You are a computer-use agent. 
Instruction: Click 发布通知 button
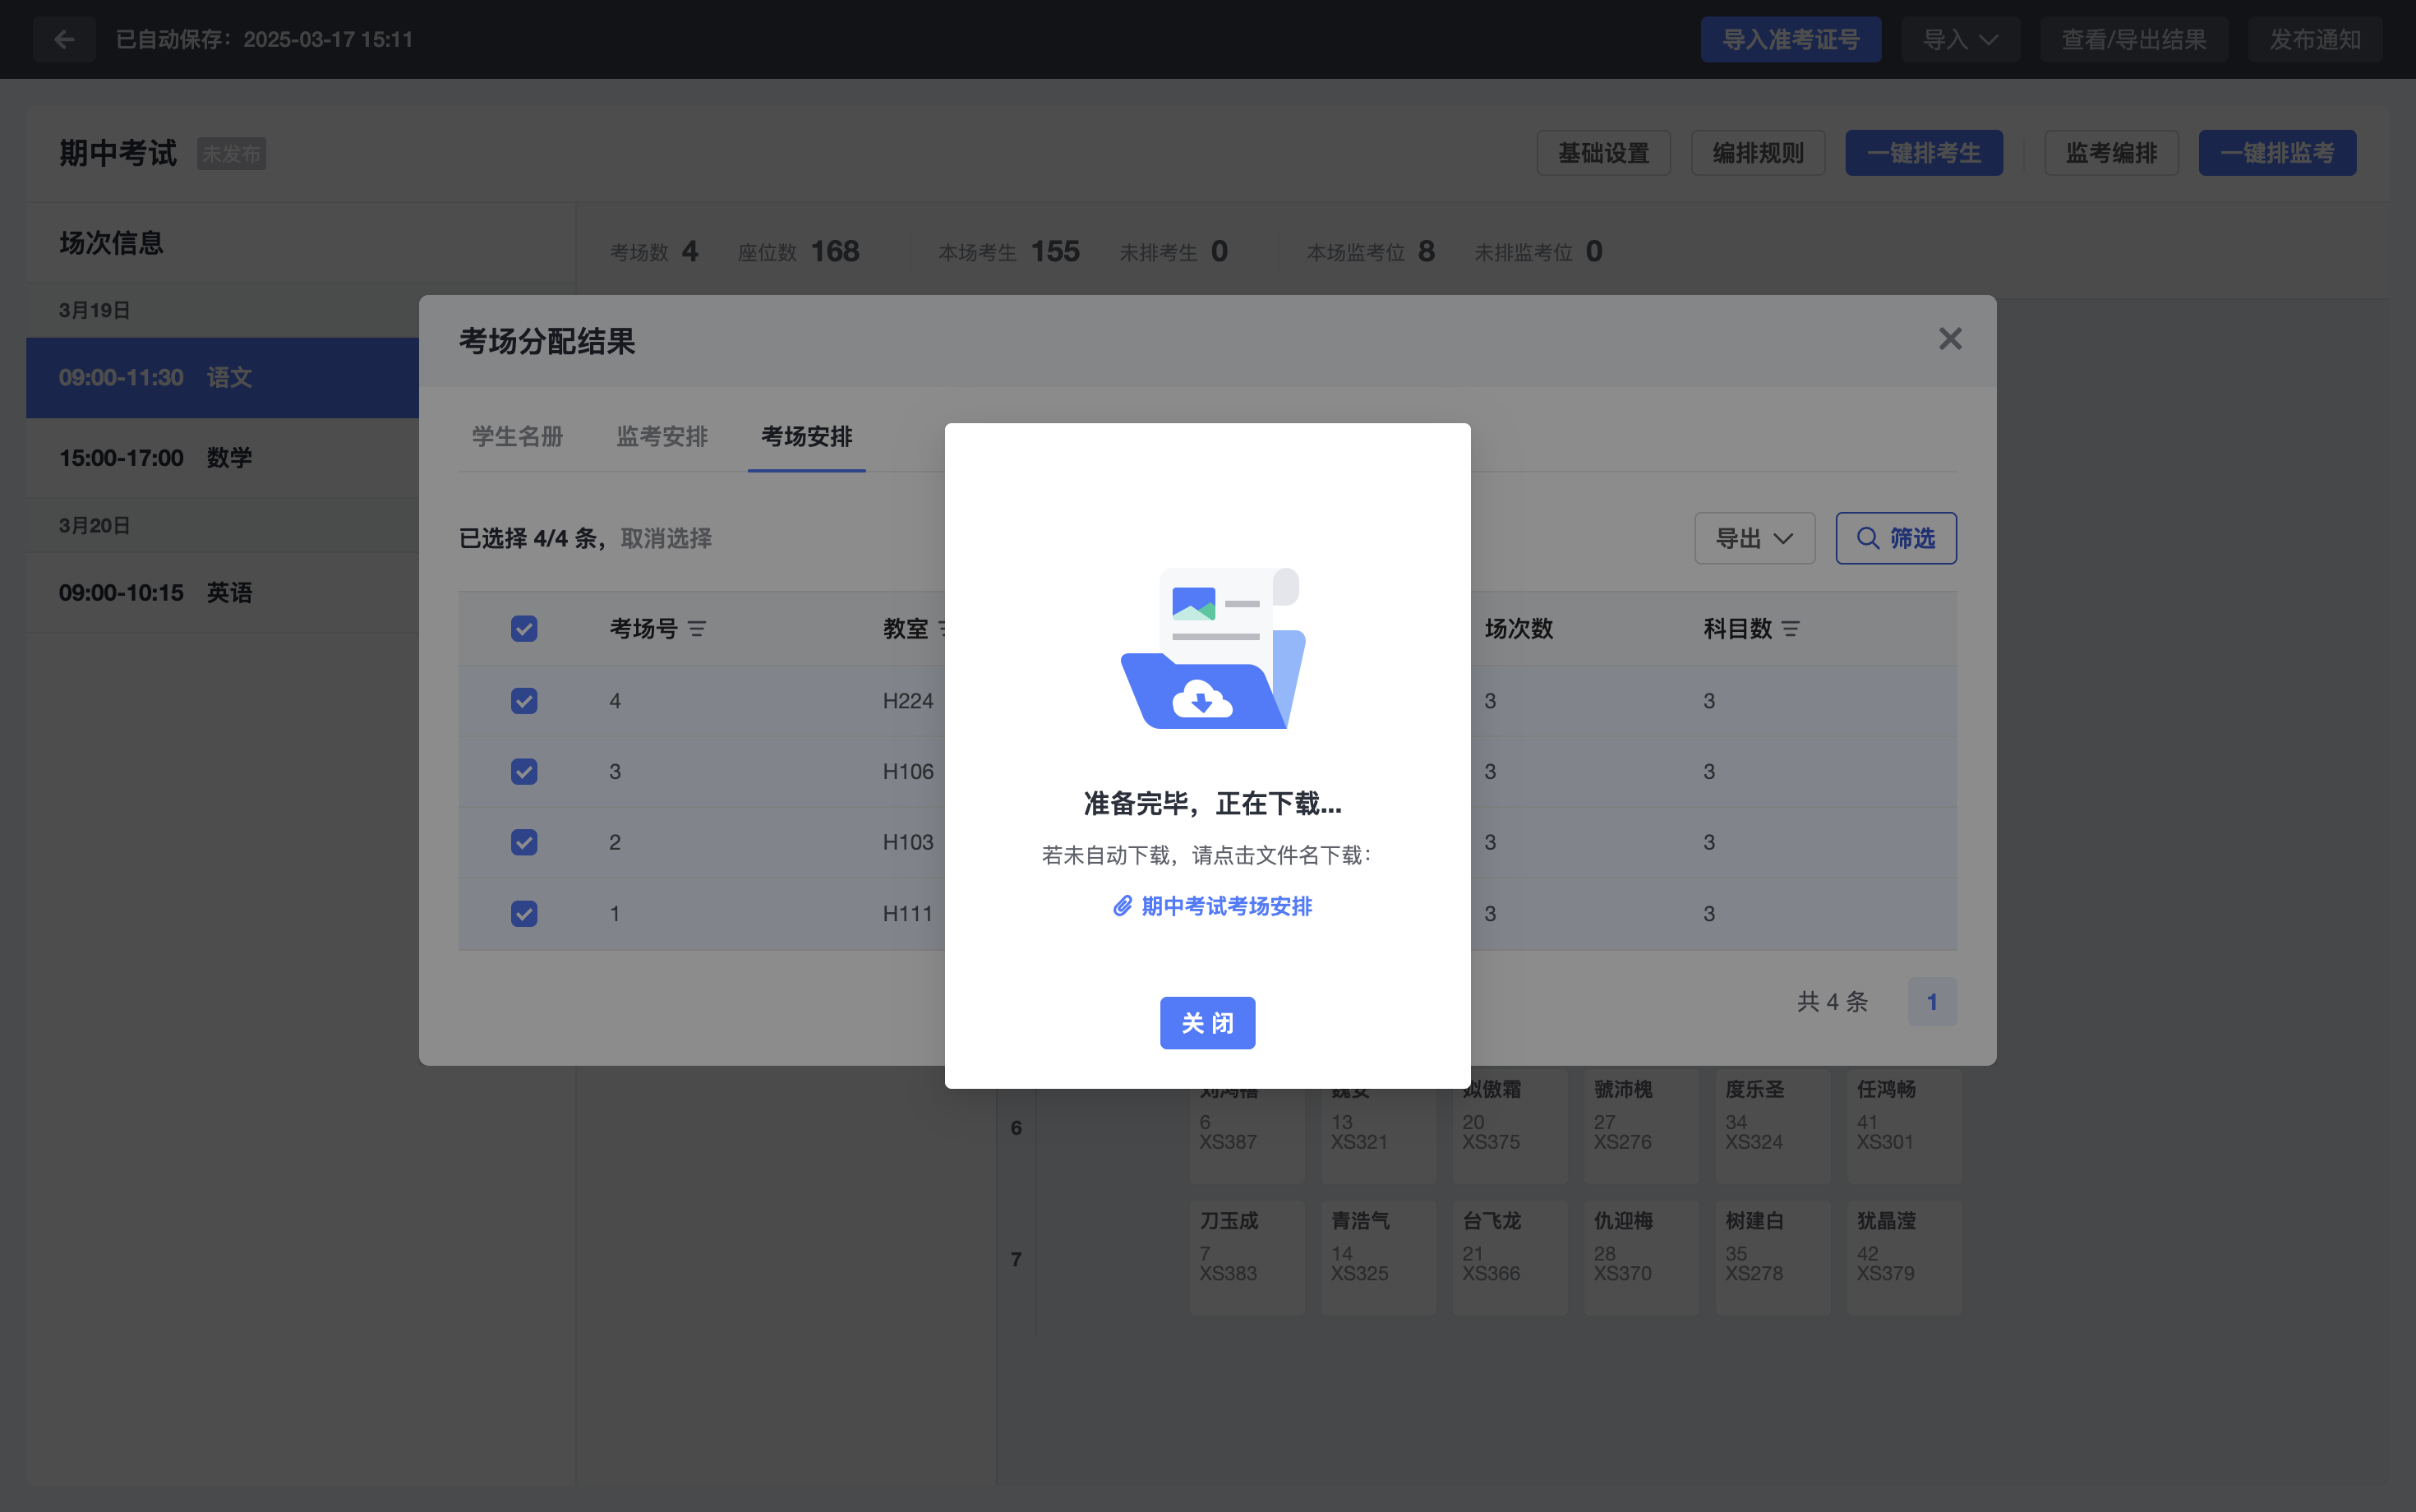tap(2314, 39)
